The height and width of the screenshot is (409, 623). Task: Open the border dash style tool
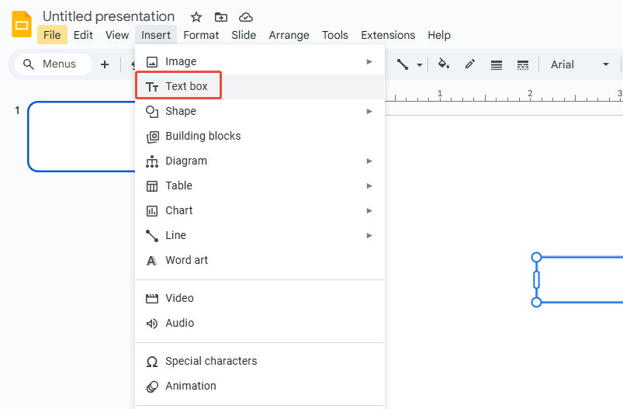pos(523,64)
